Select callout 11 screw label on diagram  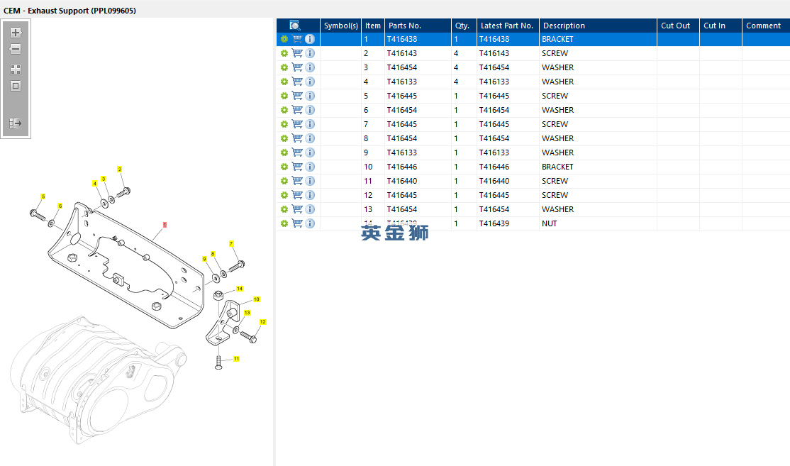coord(236,359)
